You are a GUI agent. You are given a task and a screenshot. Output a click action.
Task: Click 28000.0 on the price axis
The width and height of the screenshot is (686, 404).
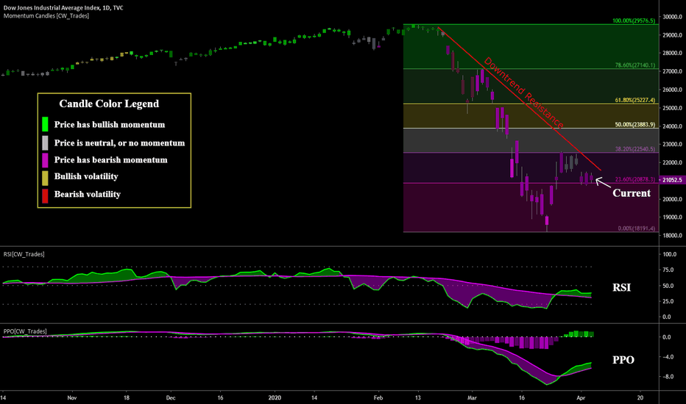(x=673, y=54)
